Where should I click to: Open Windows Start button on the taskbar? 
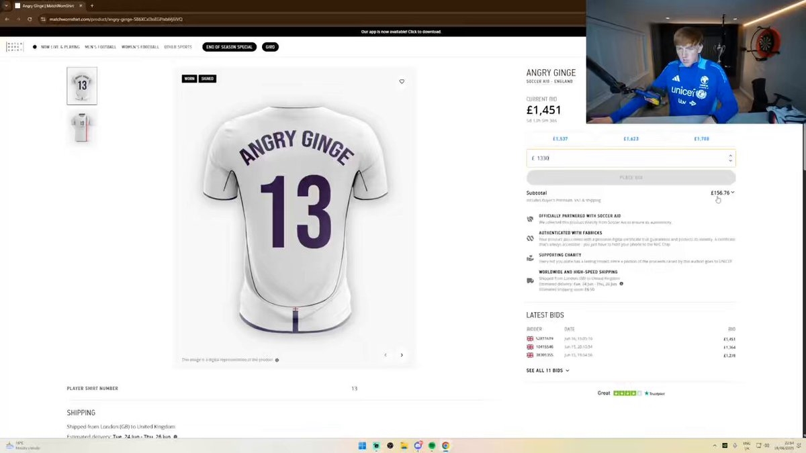click(362, 446)
